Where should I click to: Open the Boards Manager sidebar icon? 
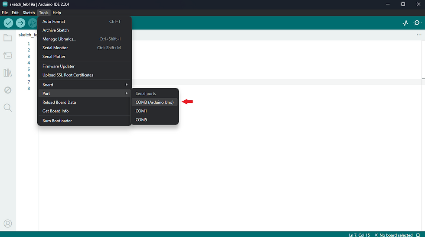8,55
